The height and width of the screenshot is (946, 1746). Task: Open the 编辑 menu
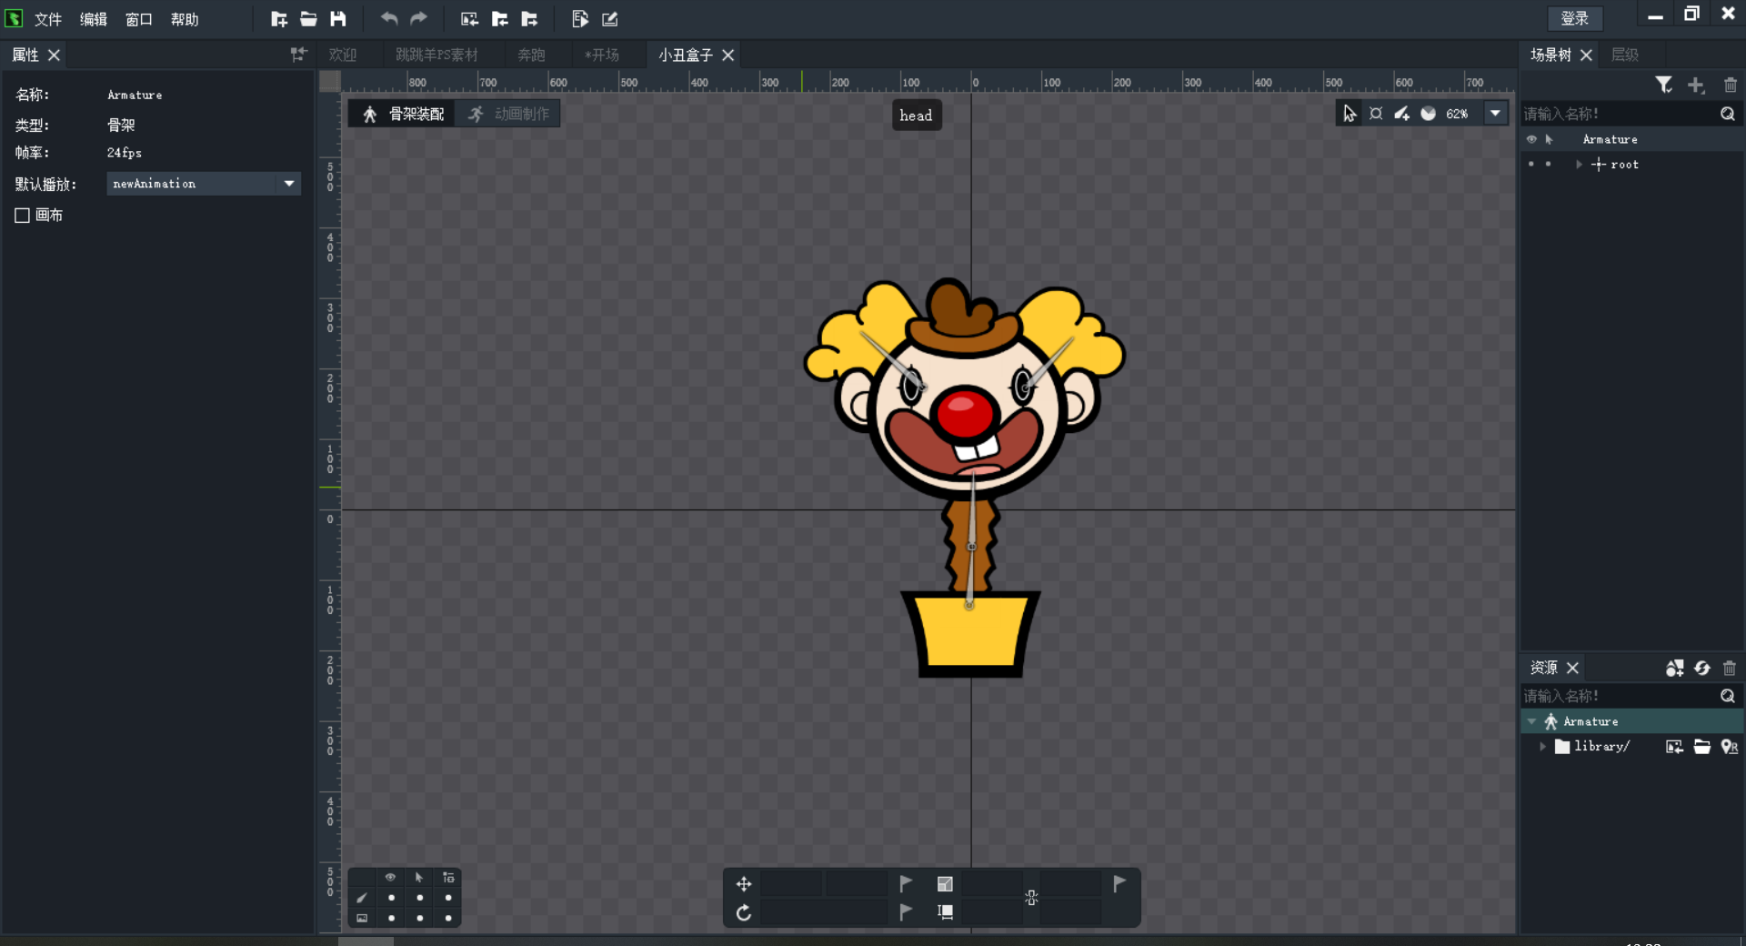pyautogui.click(x=94, y=19)
